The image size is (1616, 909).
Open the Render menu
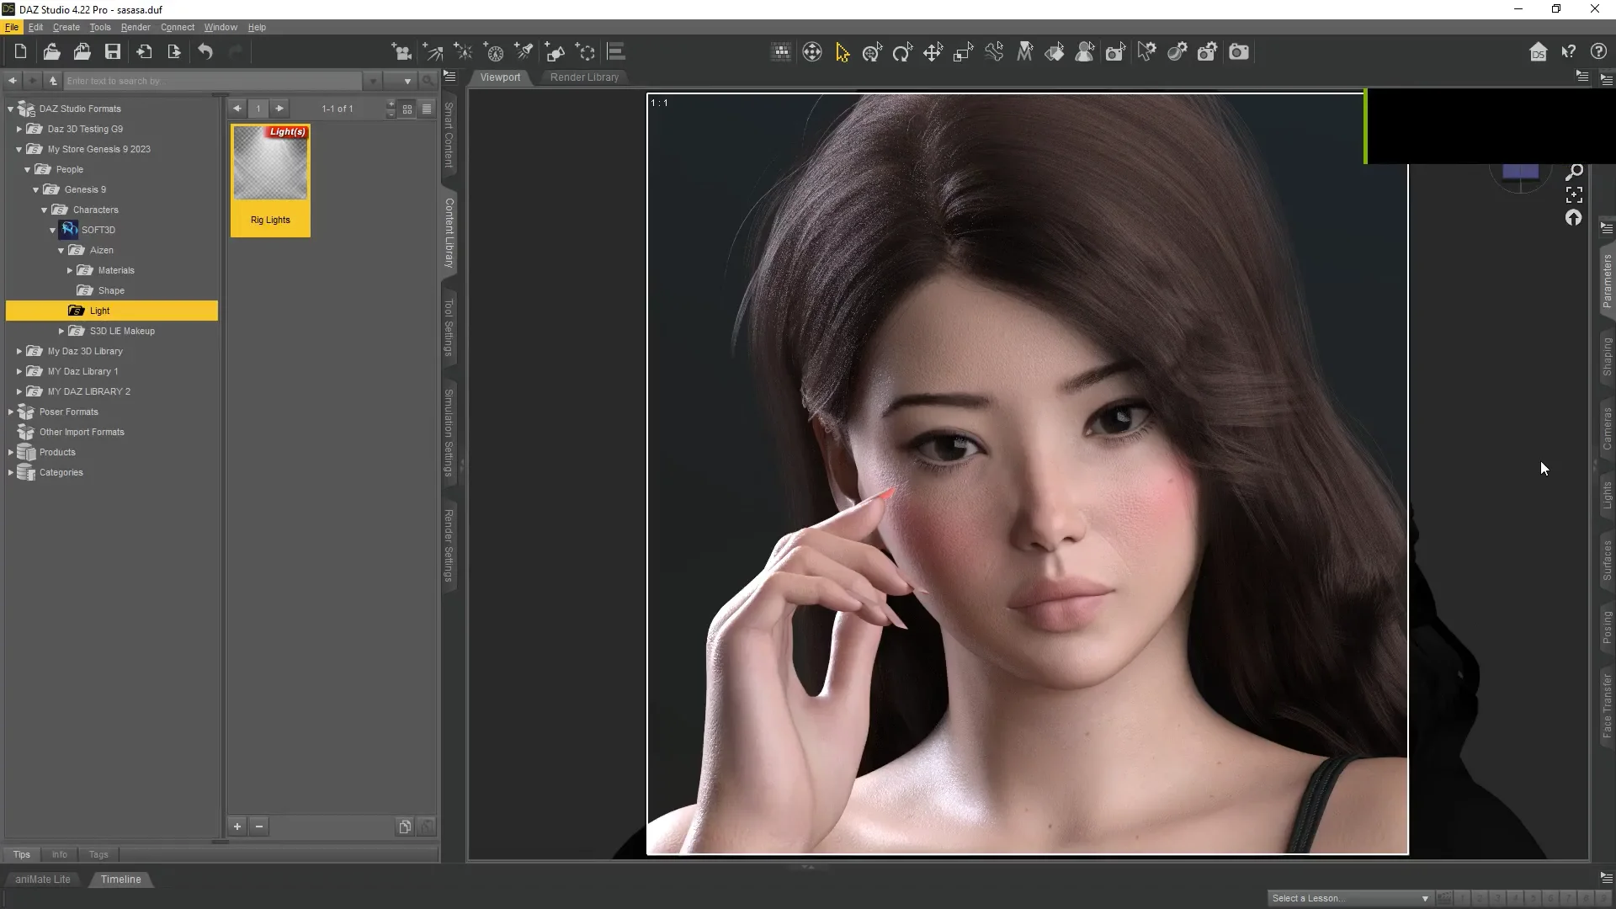pos(136,27)
